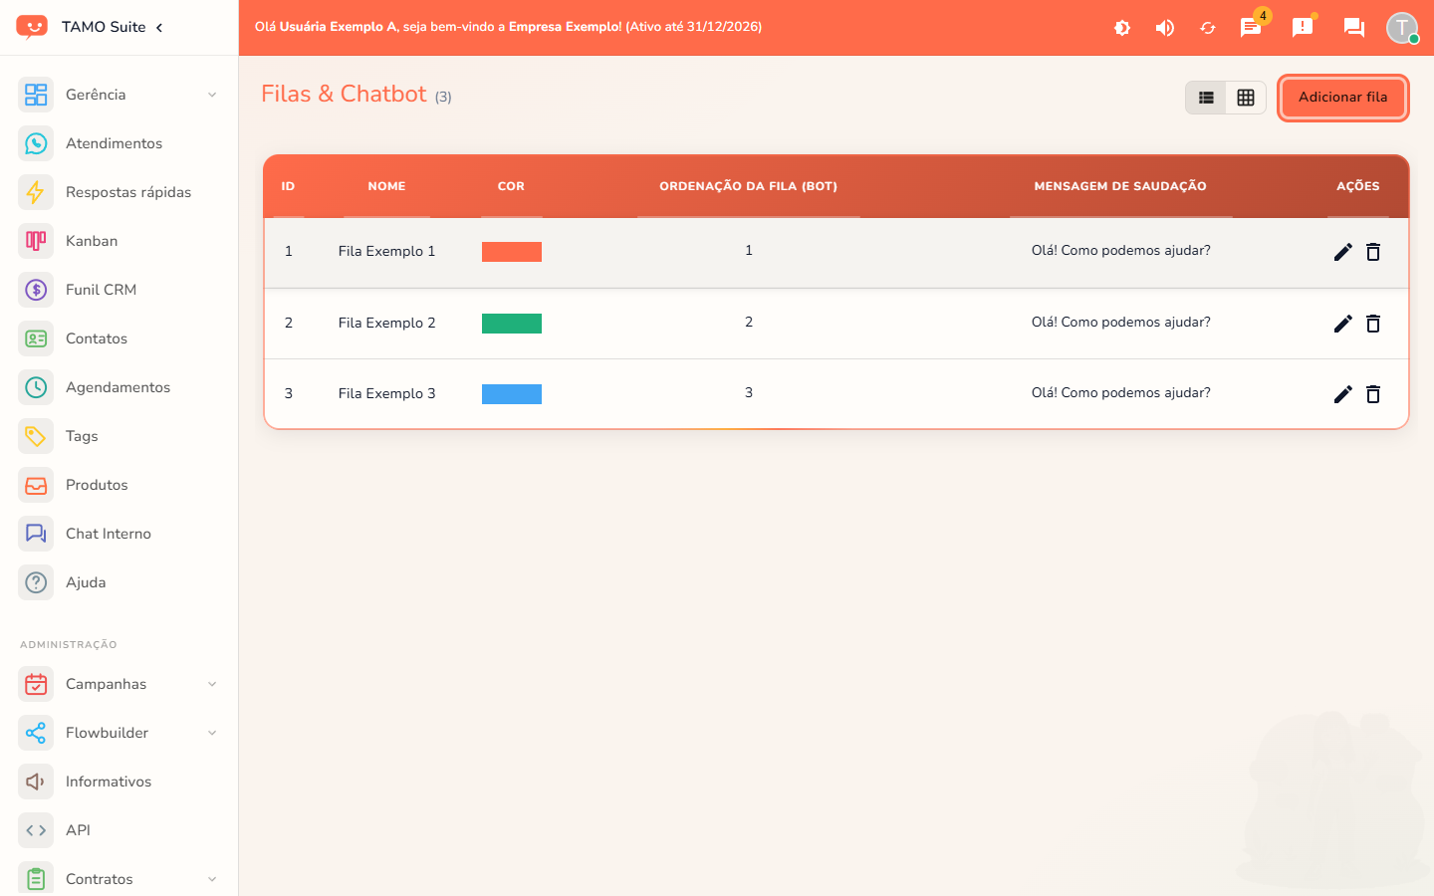Edit Fila Exemplo 3 with pencil icon
The width and height of the screenshot is (1434, 896).
point(1343,394)
